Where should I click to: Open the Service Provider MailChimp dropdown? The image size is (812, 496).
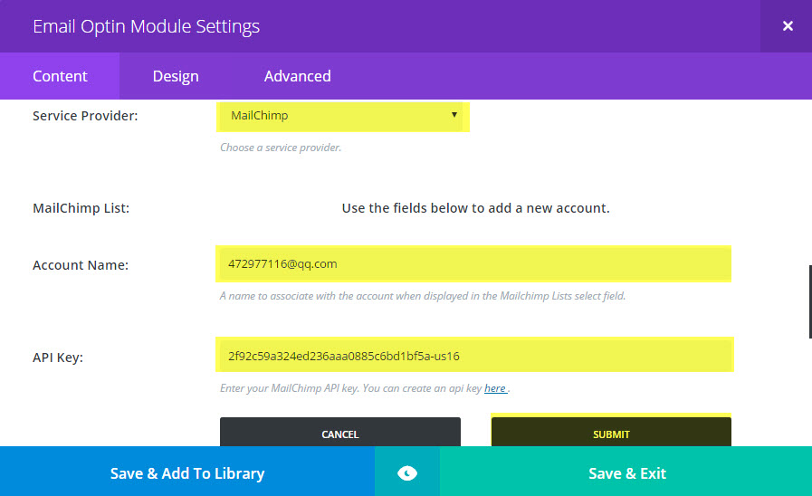coord(341,116)
